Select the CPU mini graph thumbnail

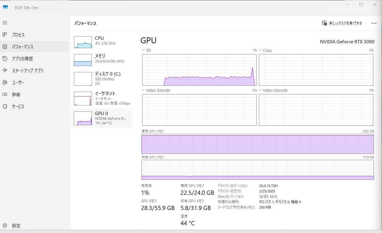(x=83, y=42)
